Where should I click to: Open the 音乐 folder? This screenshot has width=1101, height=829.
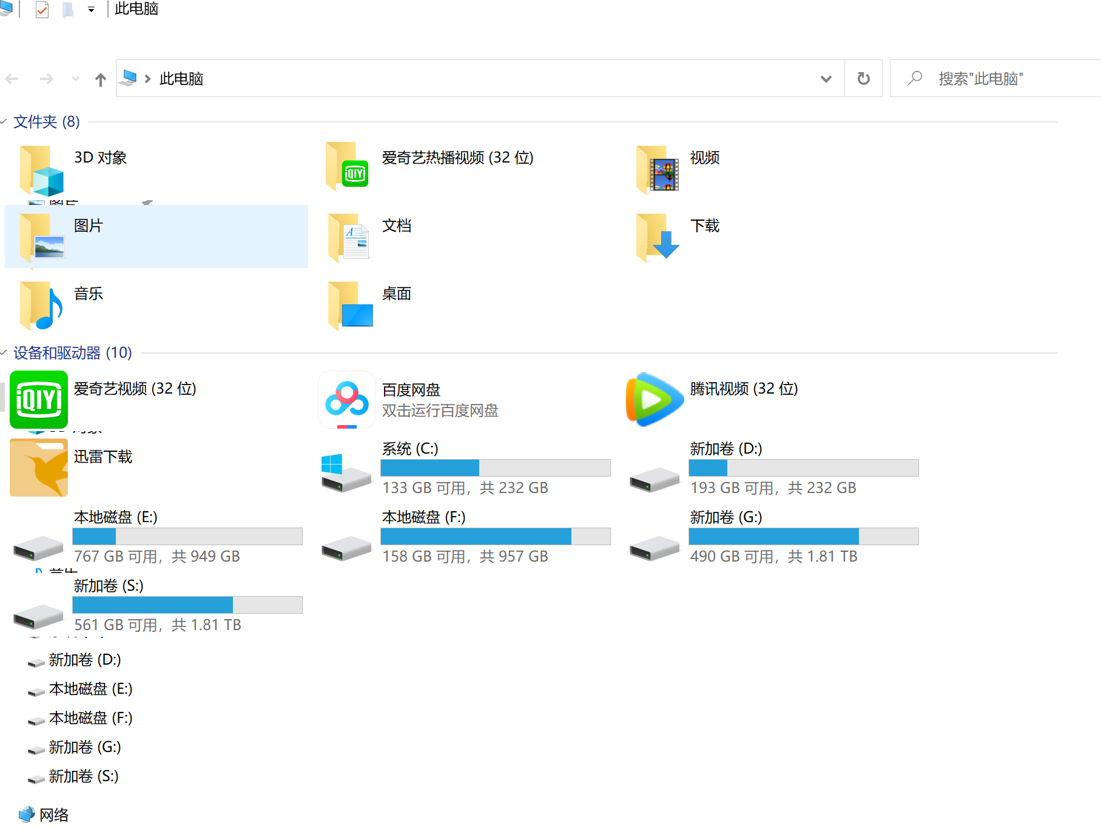88,294
